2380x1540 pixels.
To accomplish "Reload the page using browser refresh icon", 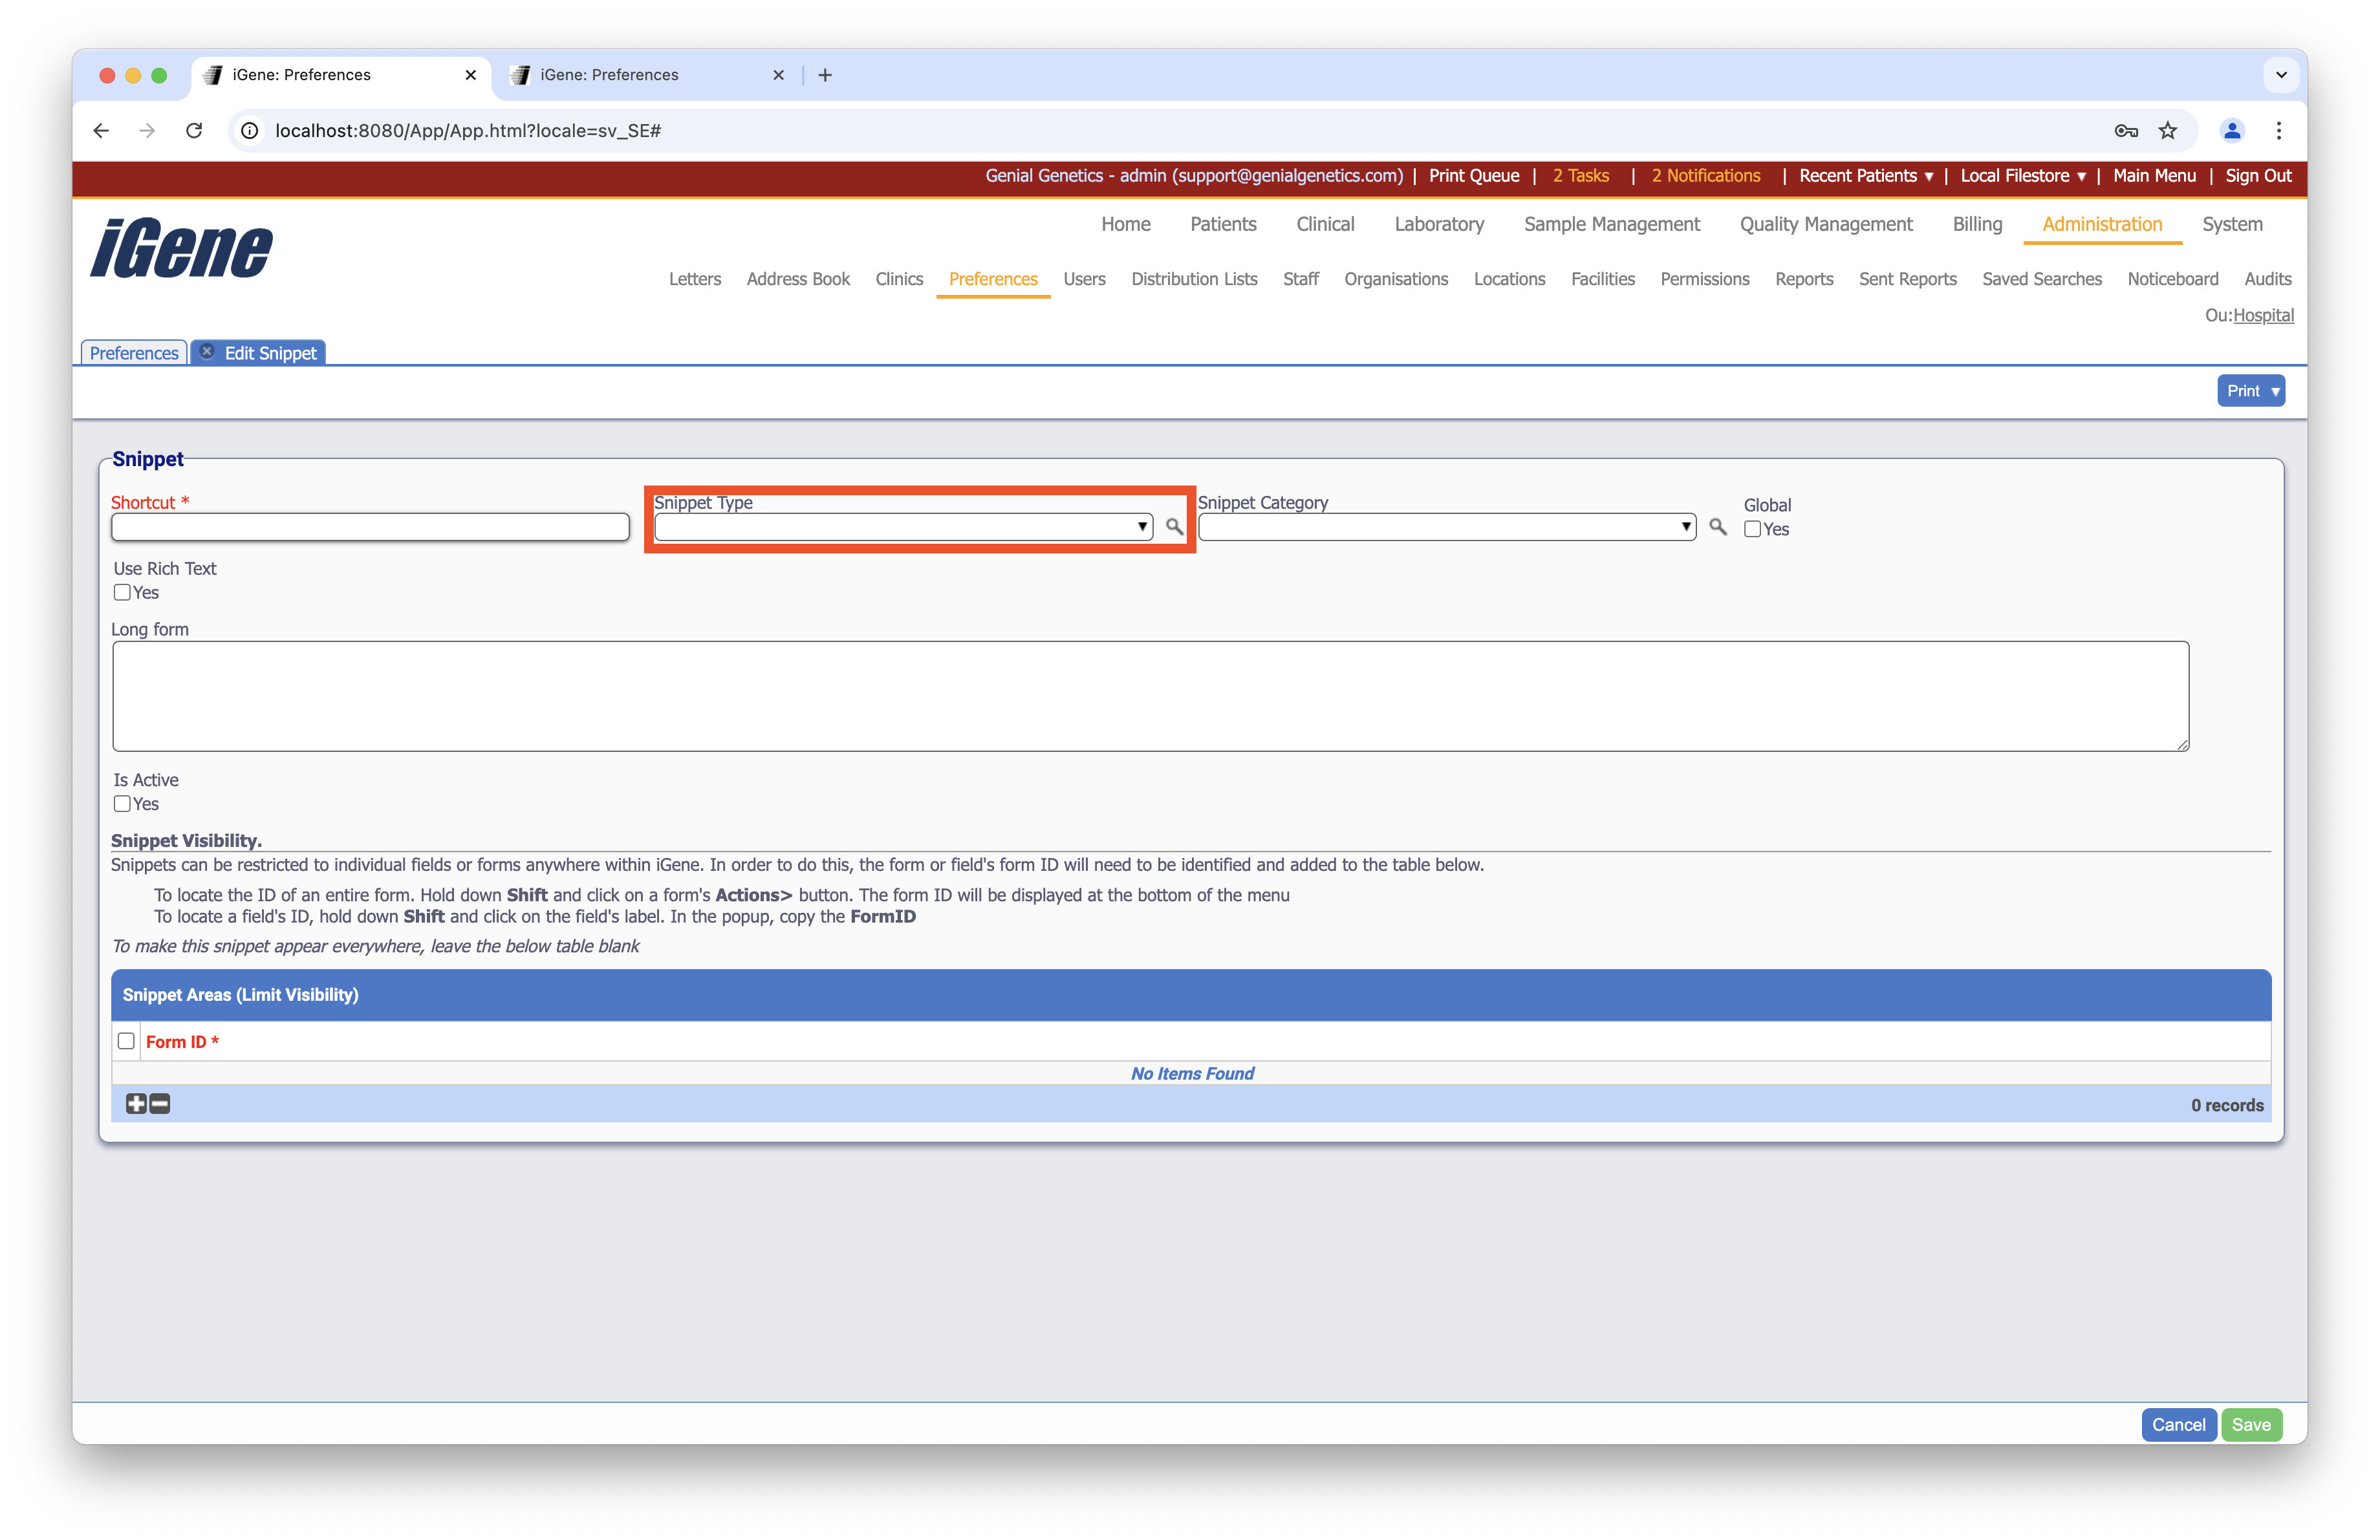I will pos(194,131).
